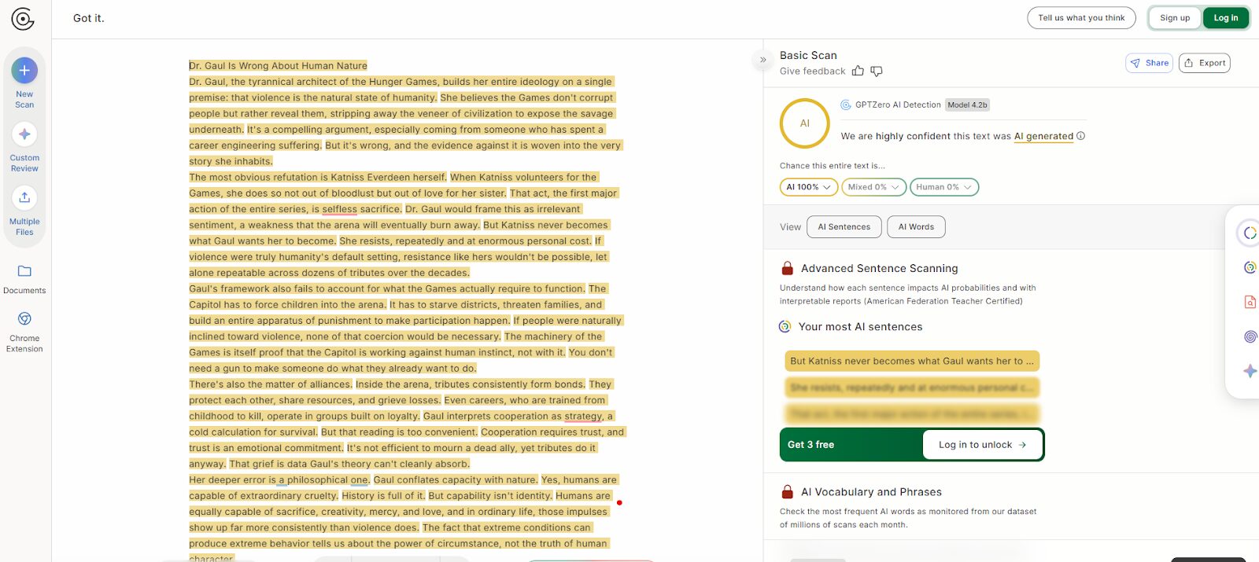Start a New Scan with plus icon
This screenshot has width=1259, height=562.
click(x=24, y=71)
